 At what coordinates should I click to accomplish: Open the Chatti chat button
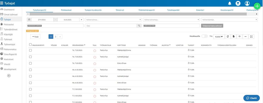252,98
